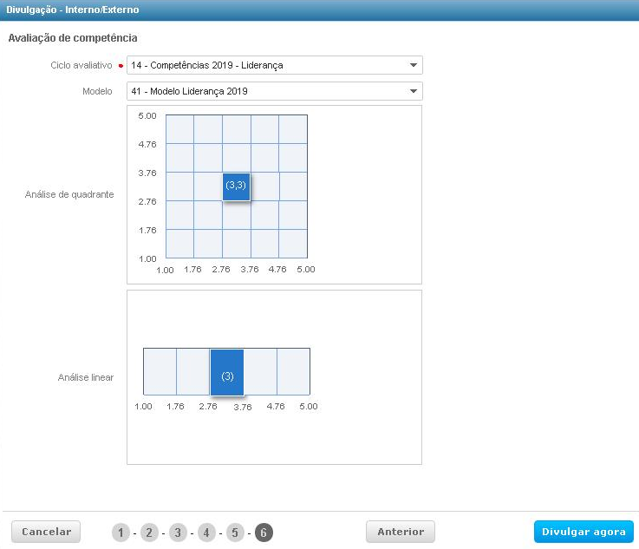The height and width of the screenshot is (549, 639).
Task: Select the bottom-right cell of quadrant grid
Action: (293, 244)
